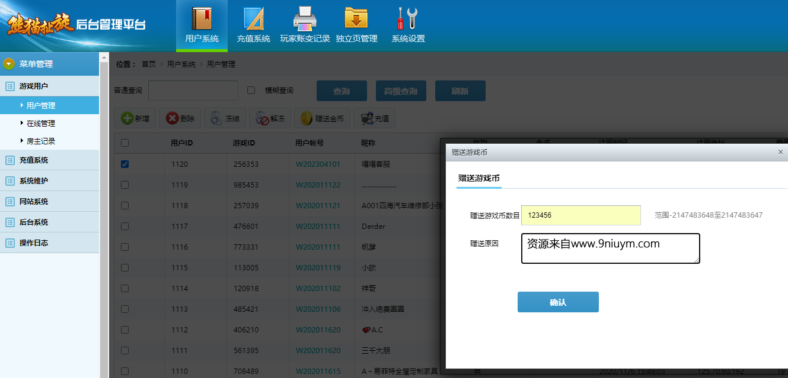Switch to the 赠送游戏币 dialog tab
Viewport: 788px width, 378px height.
(x=479, y=177)
